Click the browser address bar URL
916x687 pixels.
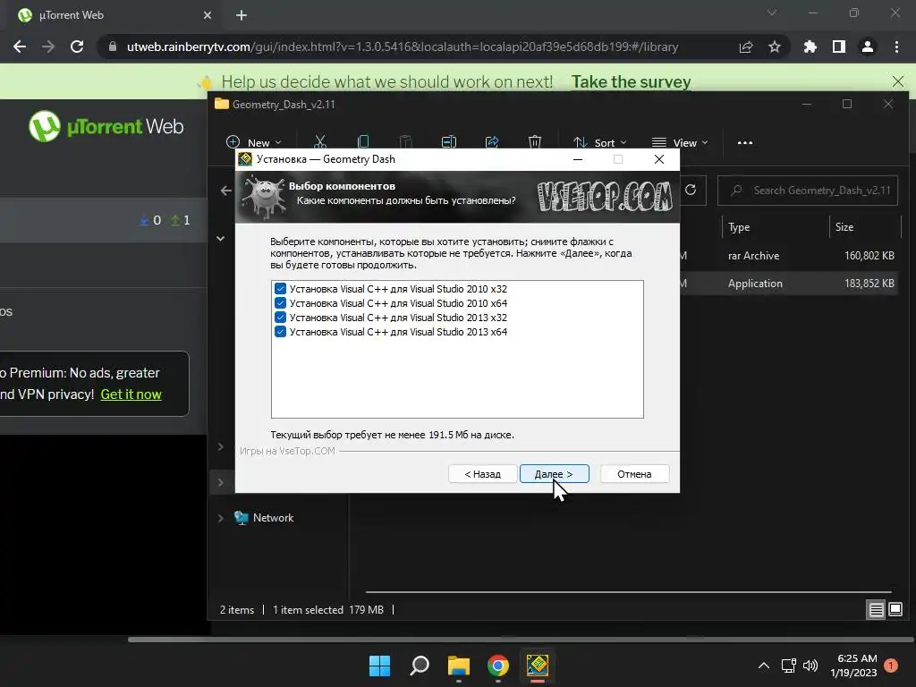[x=403, y=47]
